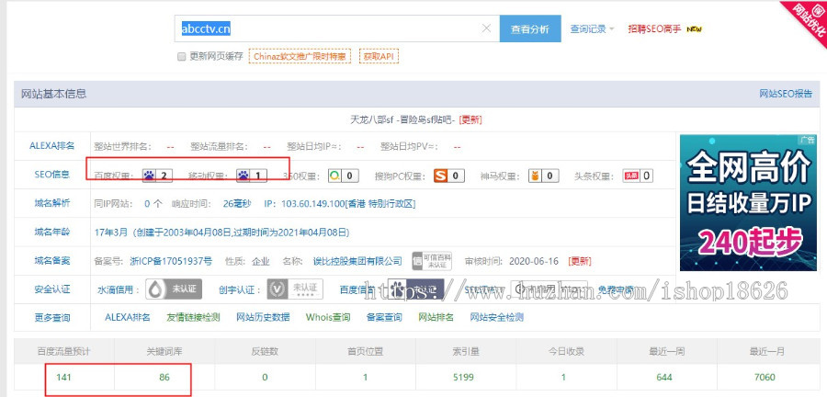Clear the search box with the X
827x397 pixels.
(x=486, y=28)
